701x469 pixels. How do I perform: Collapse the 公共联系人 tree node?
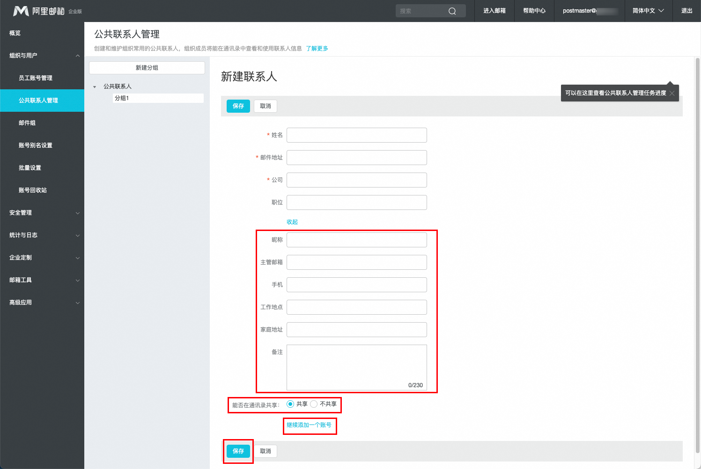95,87
